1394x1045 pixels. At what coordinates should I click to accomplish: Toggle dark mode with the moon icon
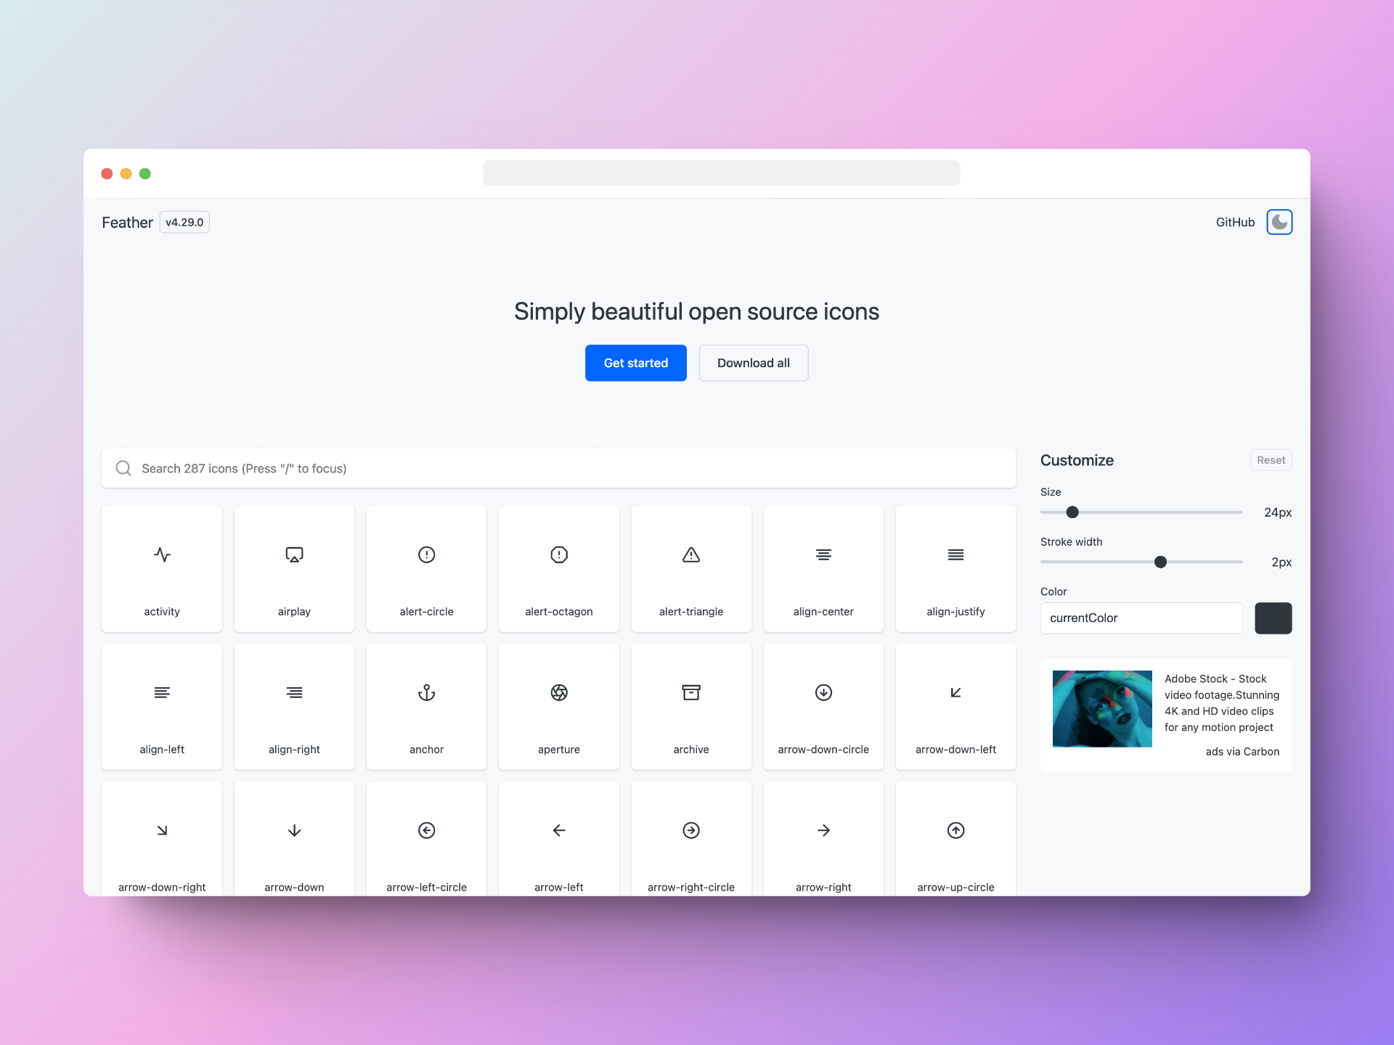coord(1279,222)
